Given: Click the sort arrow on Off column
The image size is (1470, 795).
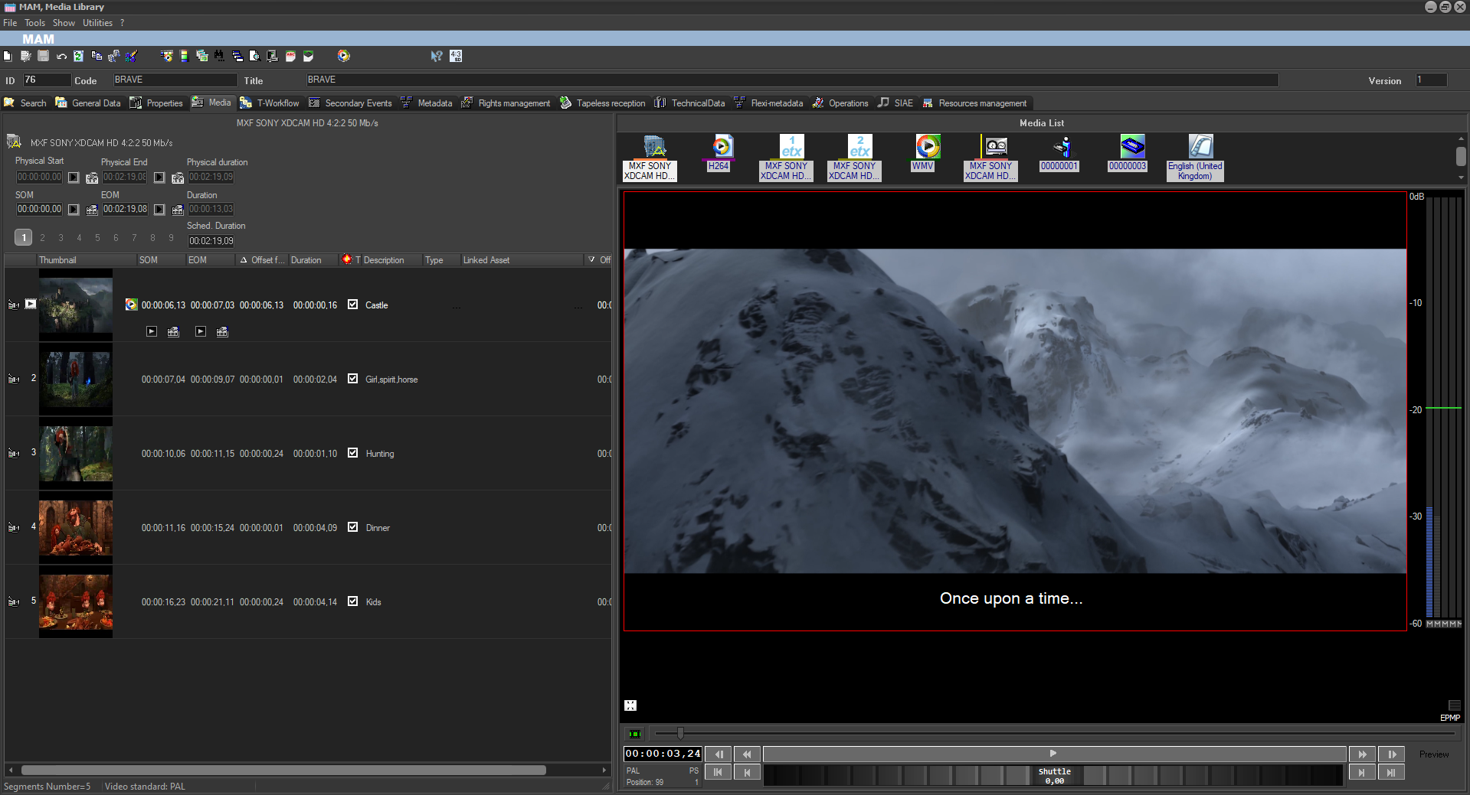Looking at the screenshot, I should click(x=591, y=260).
